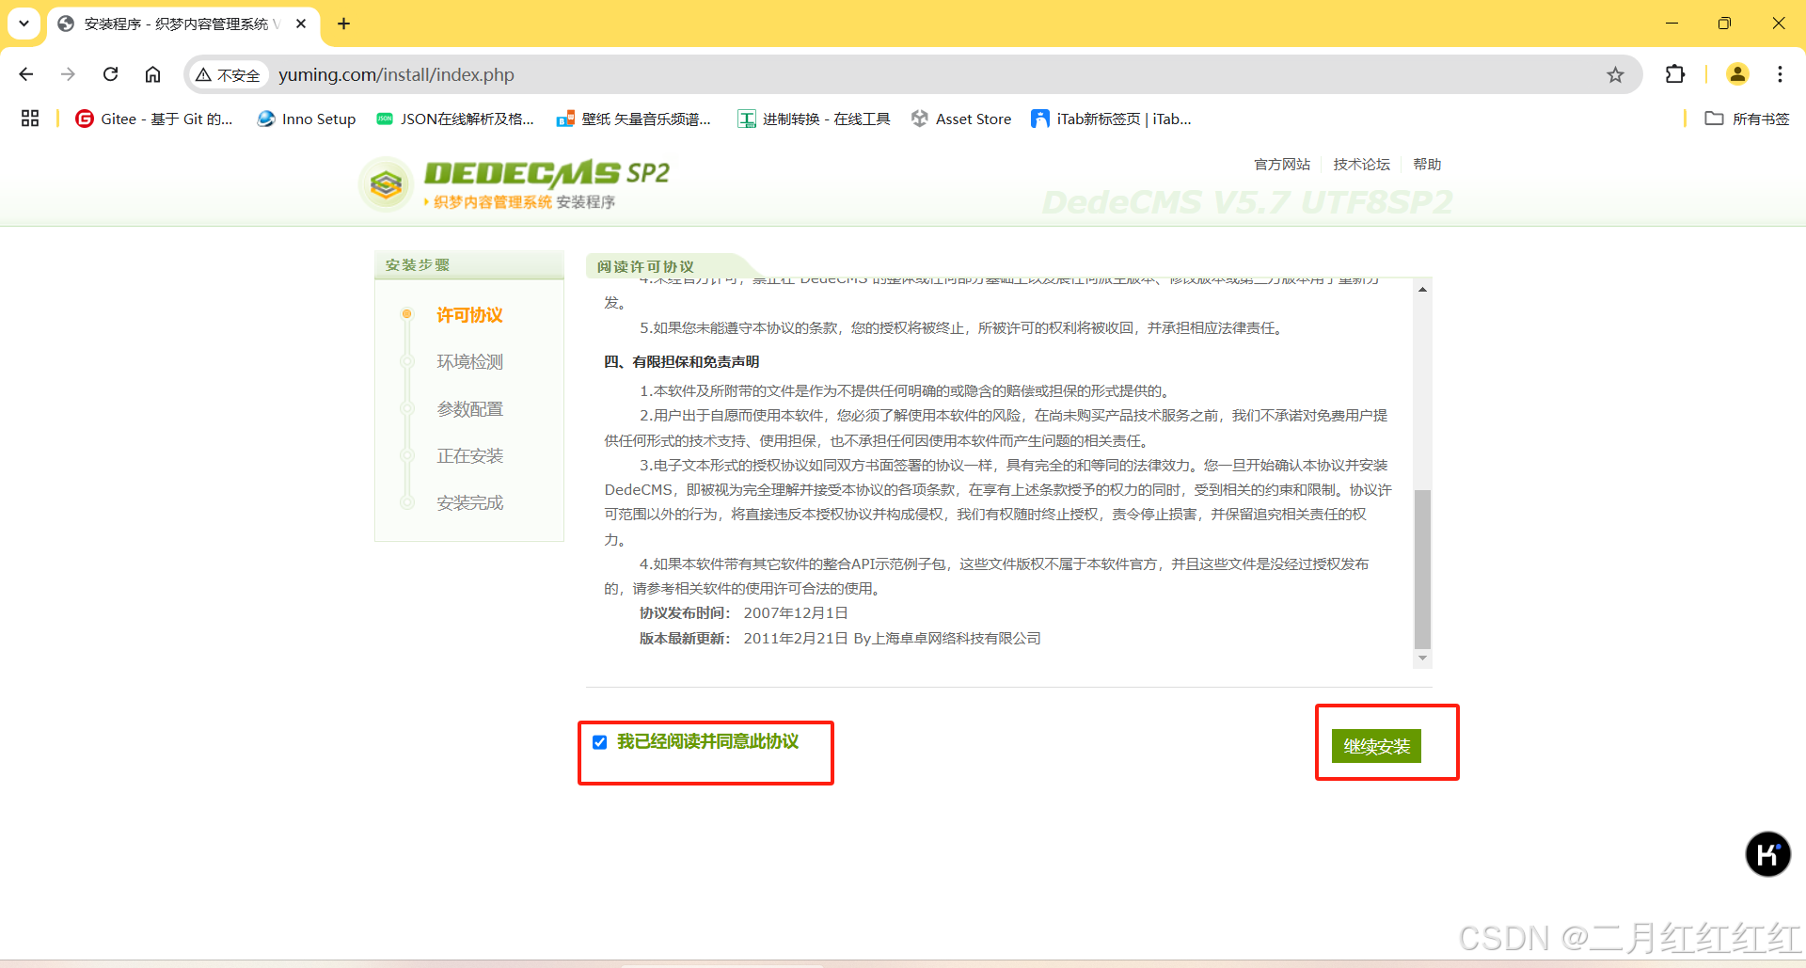
Task: Open the iTab新标签页 bookmark
Action: point(1111,119)
